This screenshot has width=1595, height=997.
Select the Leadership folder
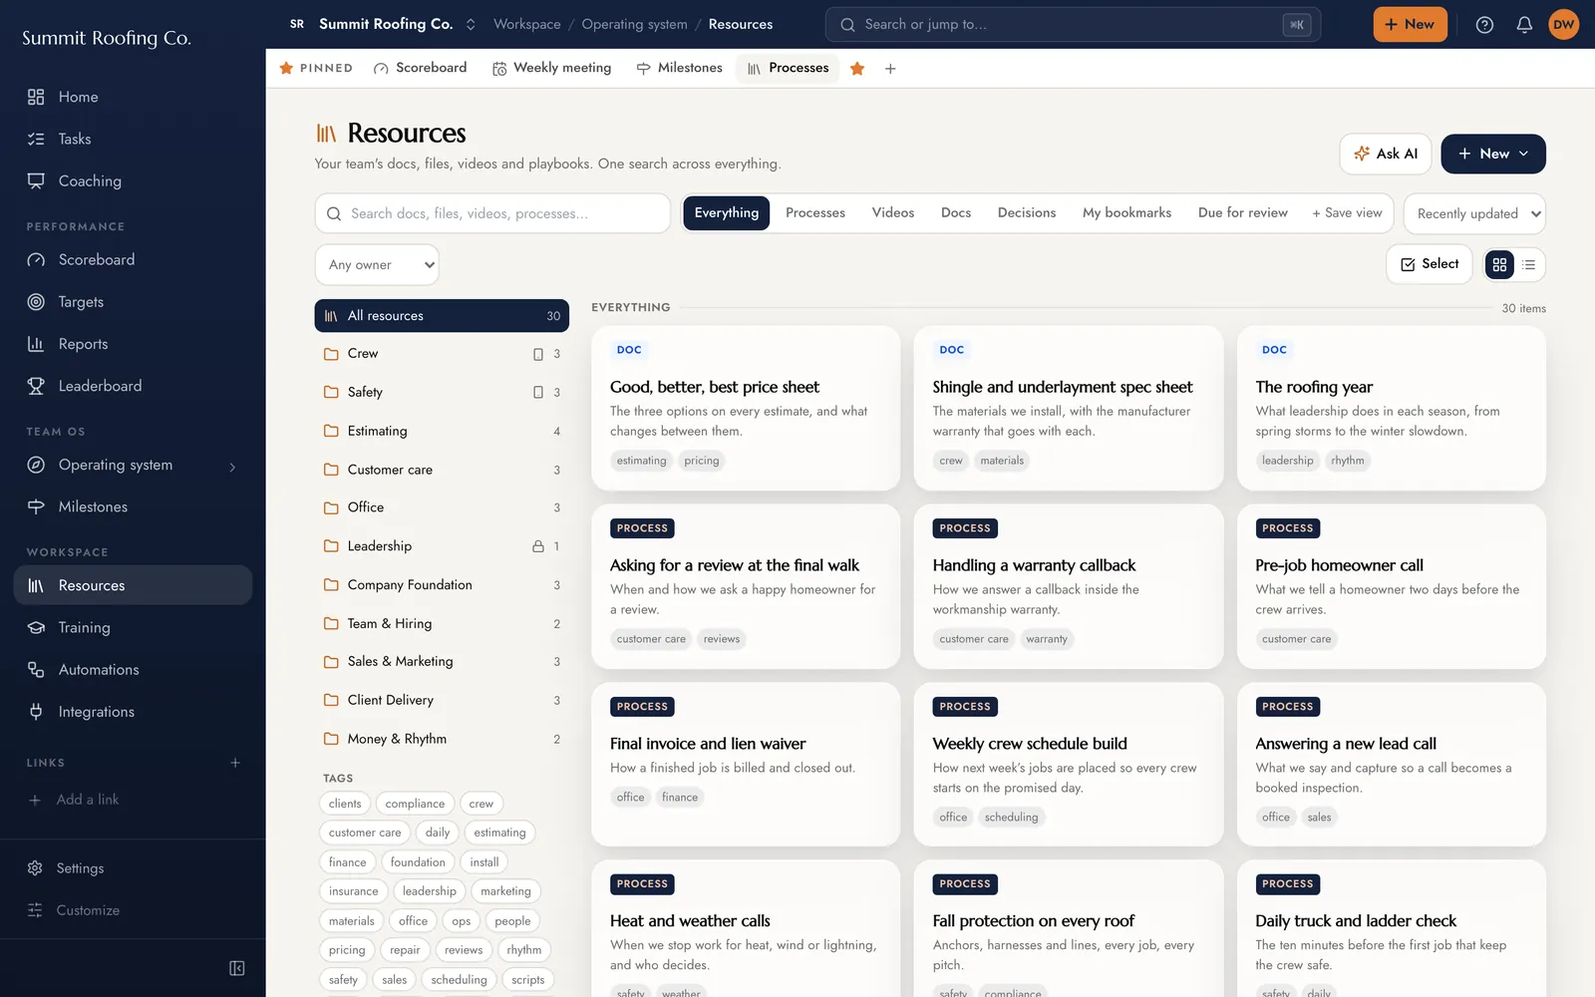442,546
